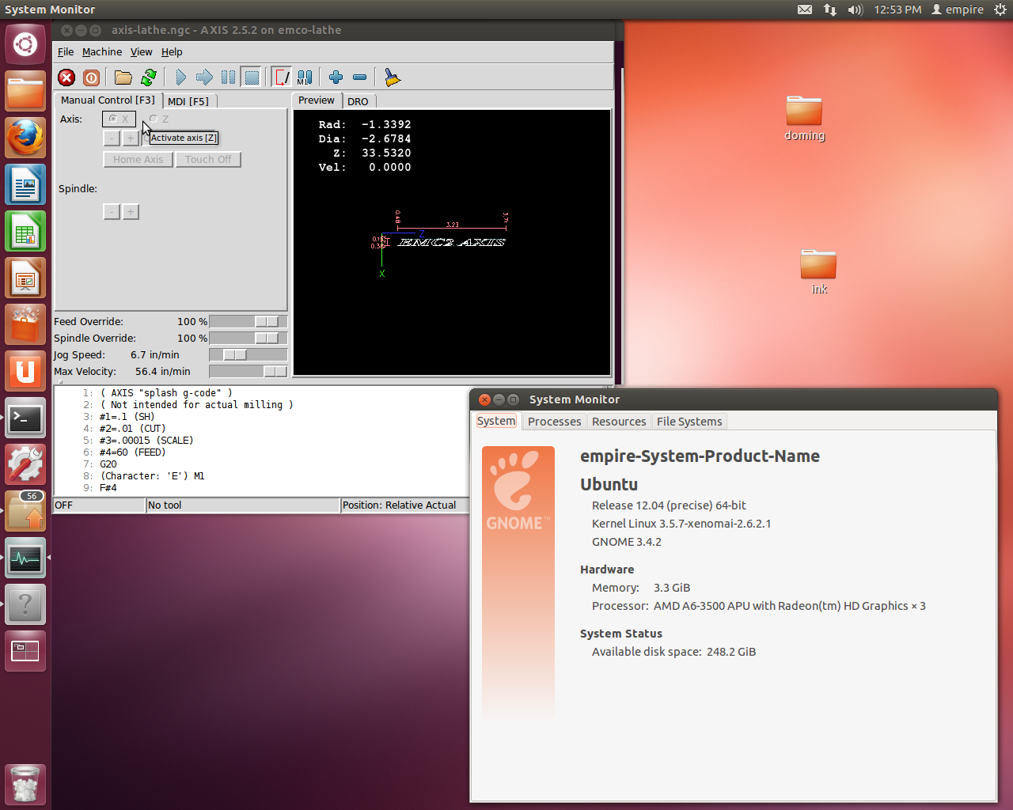Viewport: 1013px width, 810px height.
Task: Toggle the machine power button in AXIS toolbar
Action: pos(91,77)
